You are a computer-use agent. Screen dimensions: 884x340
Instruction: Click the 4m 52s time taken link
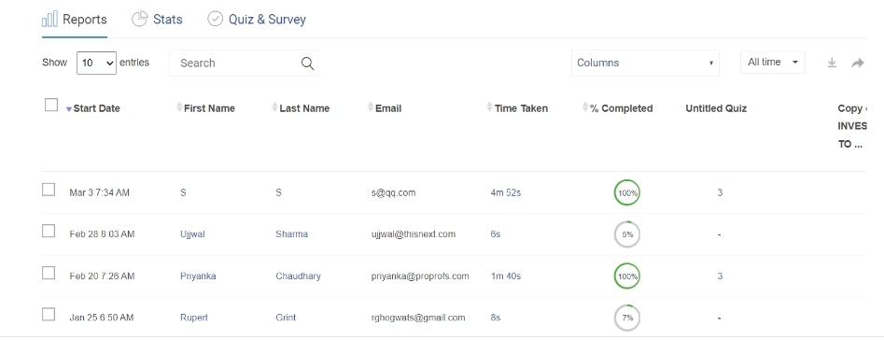[x=506, y=192]
